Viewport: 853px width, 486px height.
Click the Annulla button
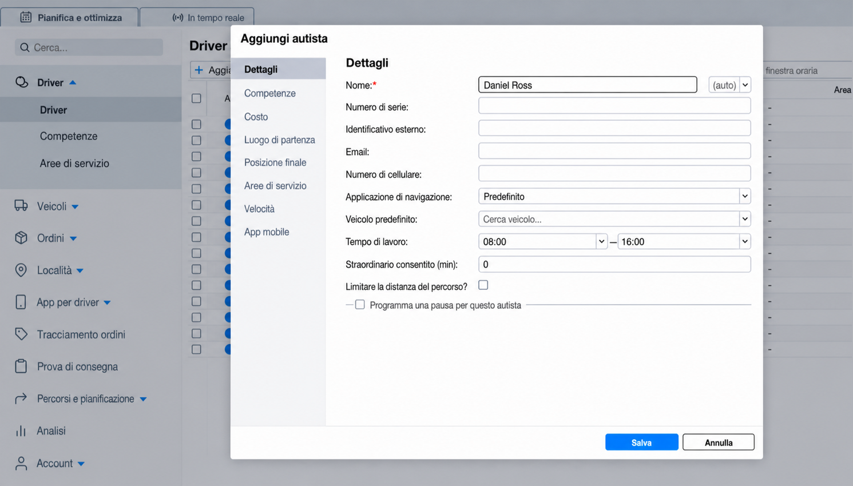pyautogui.click(x=719, y=442)
